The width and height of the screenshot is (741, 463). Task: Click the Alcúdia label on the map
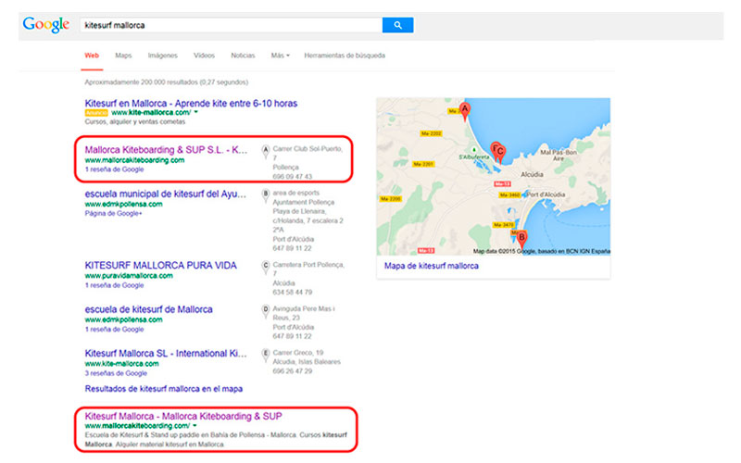tap(532, 174)
